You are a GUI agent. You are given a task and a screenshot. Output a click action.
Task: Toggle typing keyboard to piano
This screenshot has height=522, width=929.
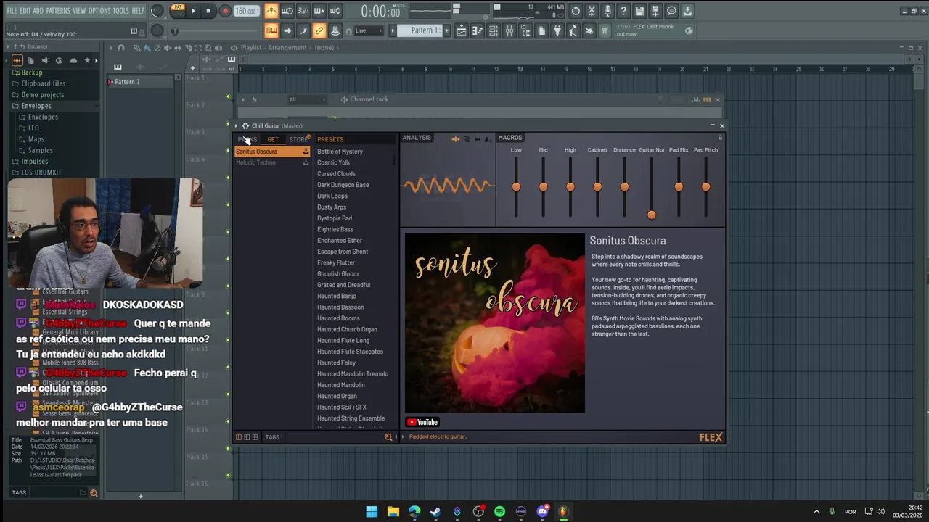point(271,30)
